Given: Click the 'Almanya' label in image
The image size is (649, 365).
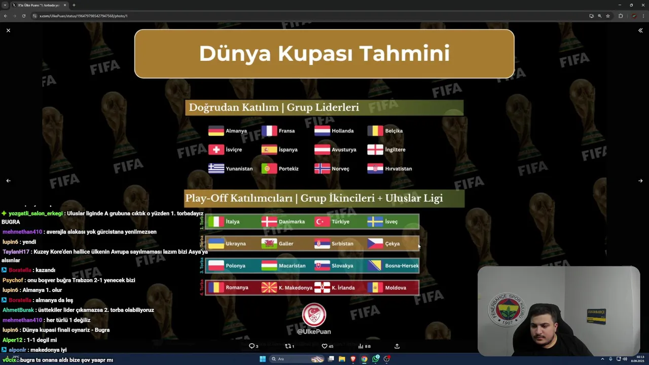Looking at the screenshot, I should (236, 131).
